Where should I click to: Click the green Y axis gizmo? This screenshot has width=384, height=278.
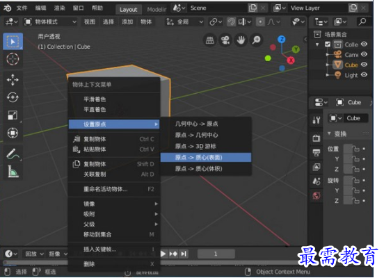[x=296, y=49]
